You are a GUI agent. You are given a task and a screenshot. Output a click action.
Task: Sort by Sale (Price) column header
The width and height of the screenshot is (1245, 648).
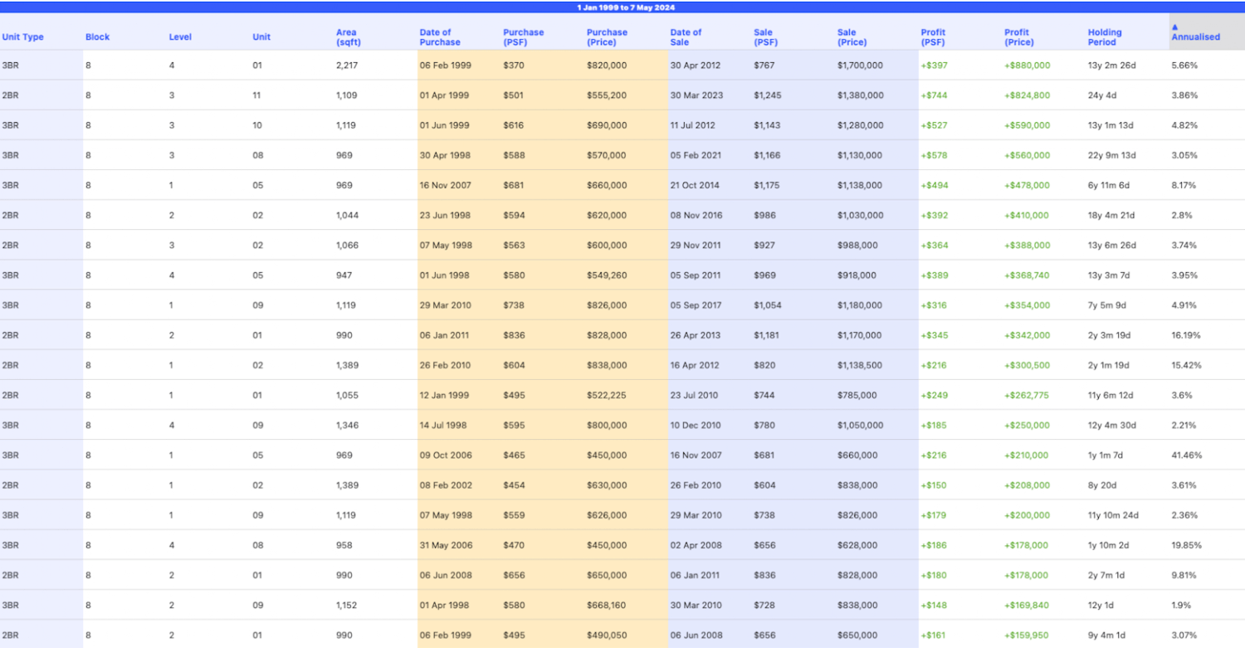[851, 37]
